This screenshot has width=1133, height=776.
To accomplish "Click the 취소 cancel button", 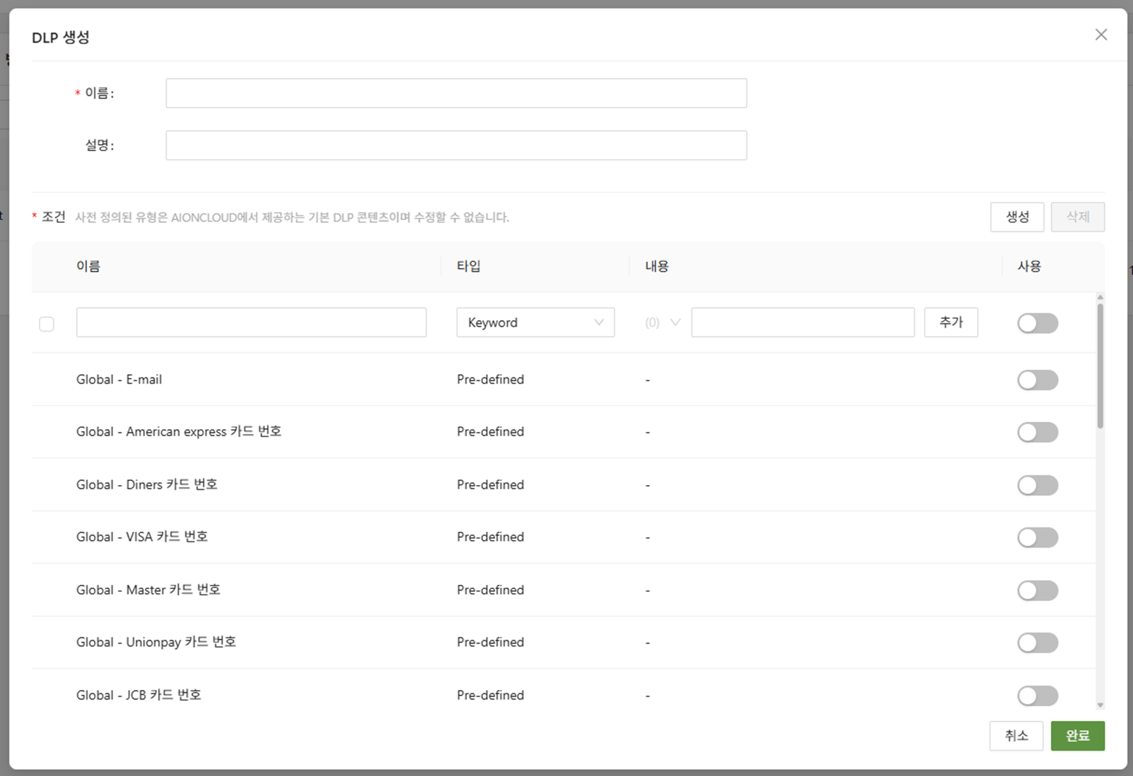I will [x=1016, y=736].
